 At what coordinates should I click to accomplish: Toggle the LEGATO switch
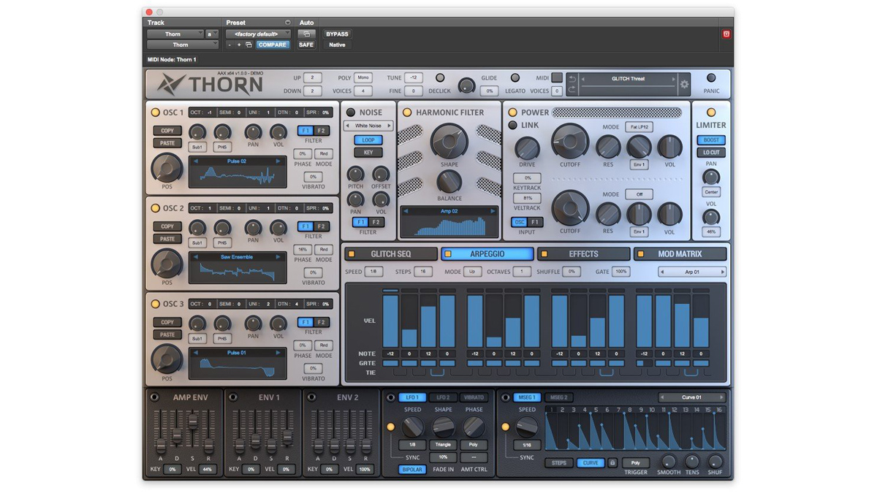[x=515, y=78]
